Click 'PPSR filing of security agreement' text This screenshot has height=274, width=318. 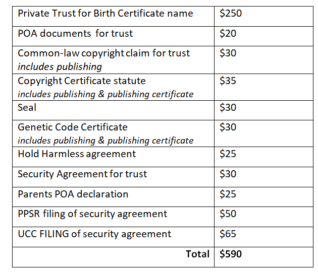point(92,214)
